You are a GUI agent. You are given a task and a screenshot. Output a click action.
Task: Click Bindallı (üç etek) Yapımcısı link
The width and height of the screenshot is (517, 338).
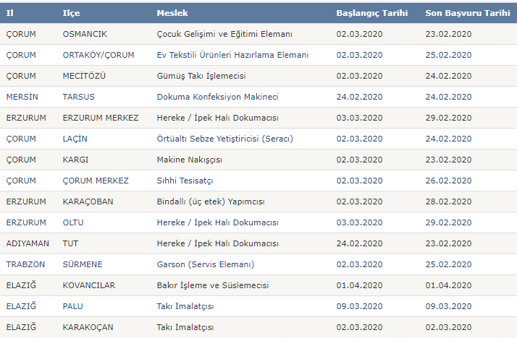pyautogui.click(x=211, y=201)
